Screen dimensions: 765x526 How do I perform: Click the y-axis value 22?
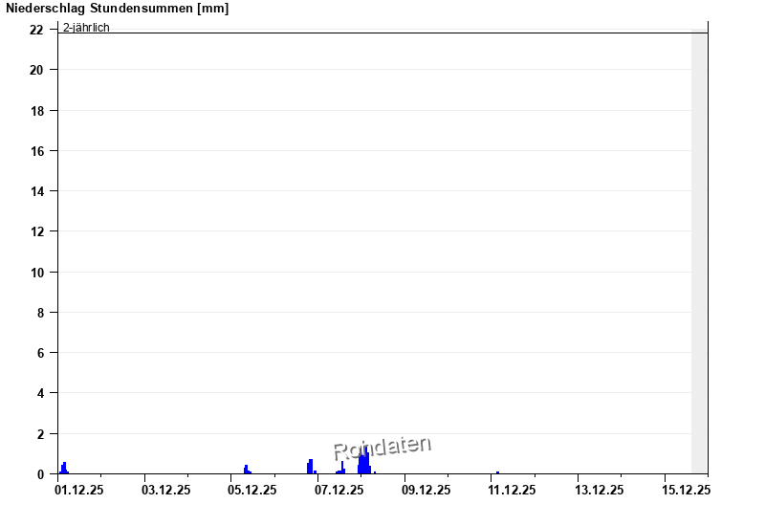(x=36, y=30)
